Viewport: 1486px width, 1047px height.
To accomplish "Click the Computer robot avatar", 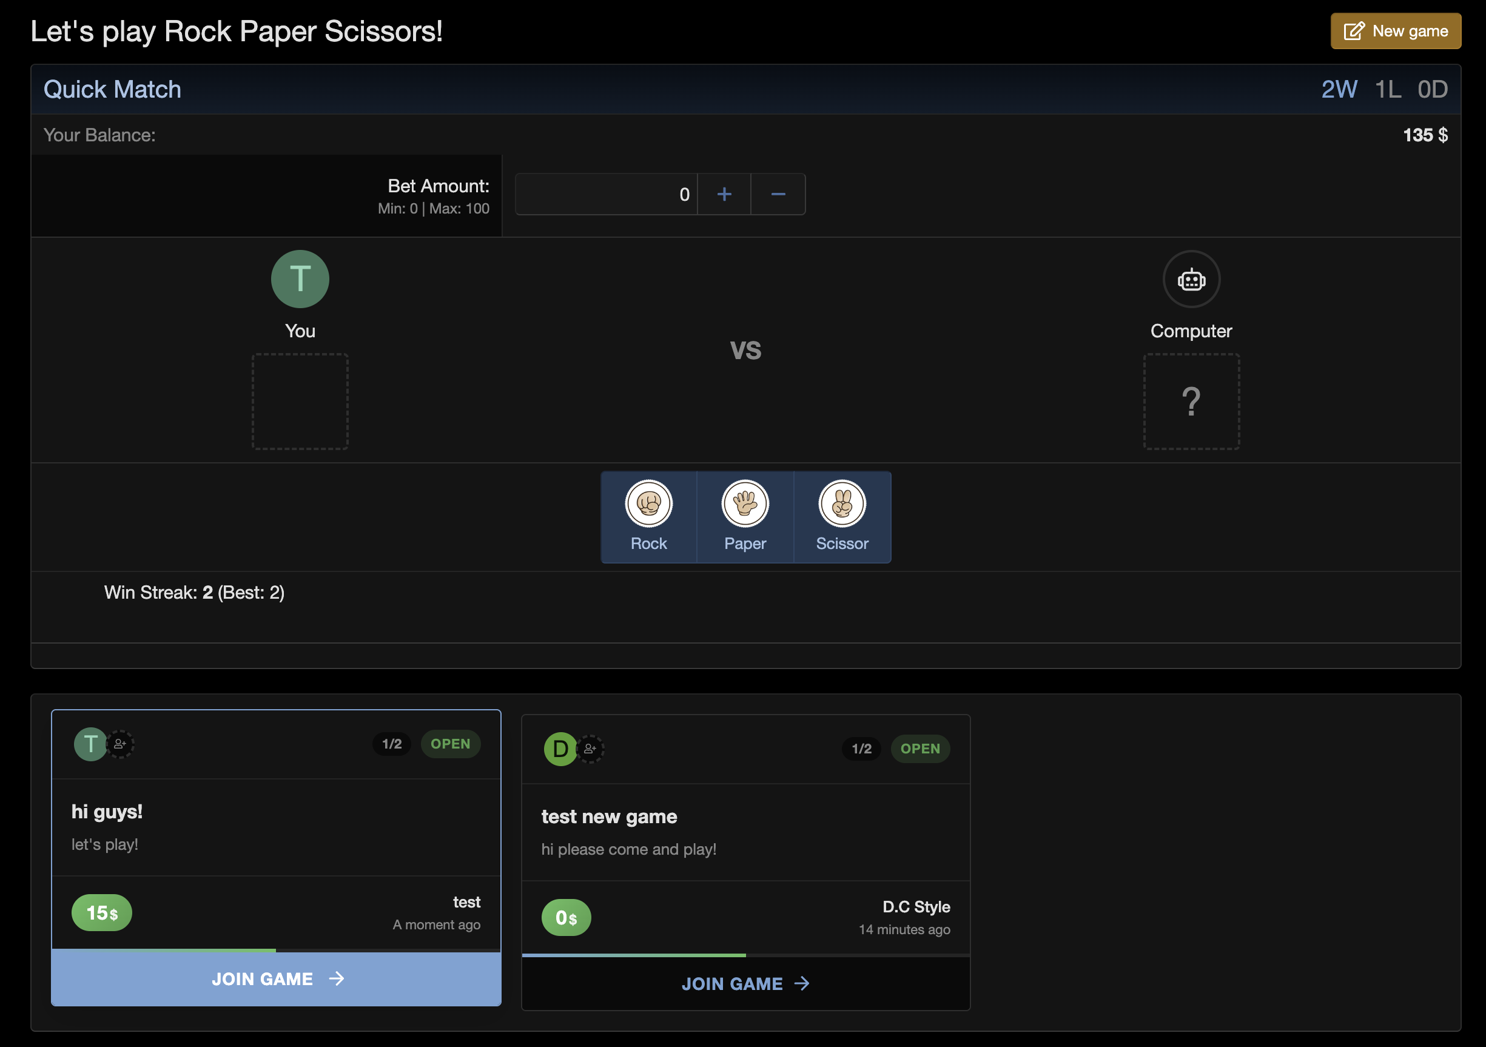I will point(1191,279).
